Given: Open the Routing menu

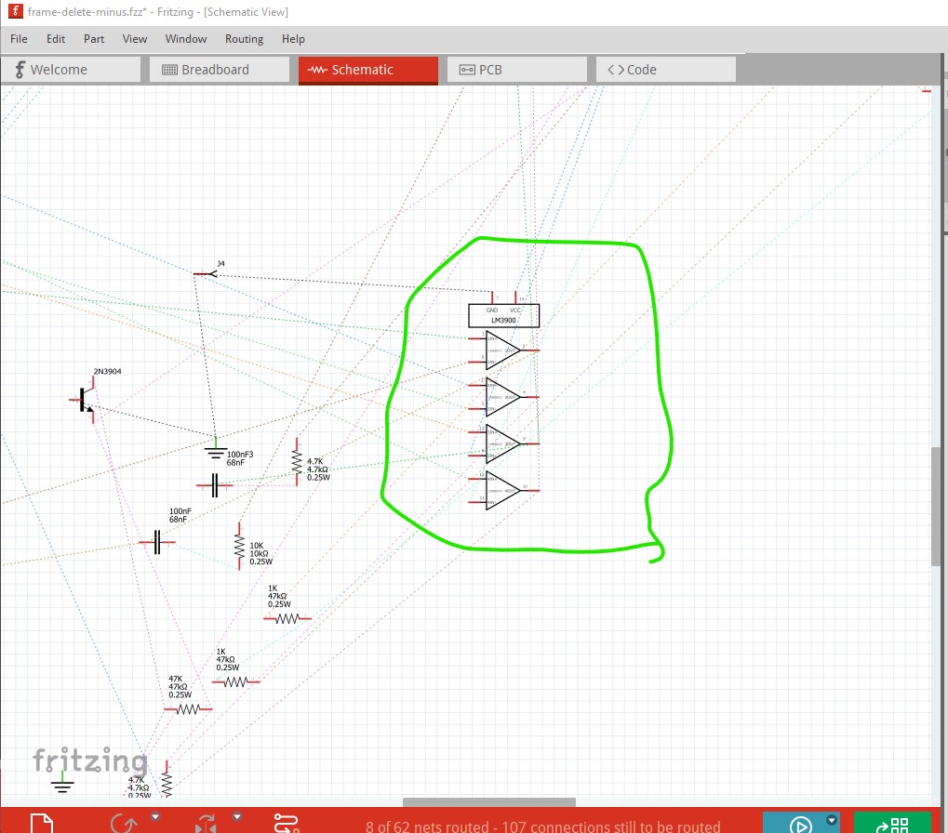Looking at the screenshot, I should pos(244,39).
